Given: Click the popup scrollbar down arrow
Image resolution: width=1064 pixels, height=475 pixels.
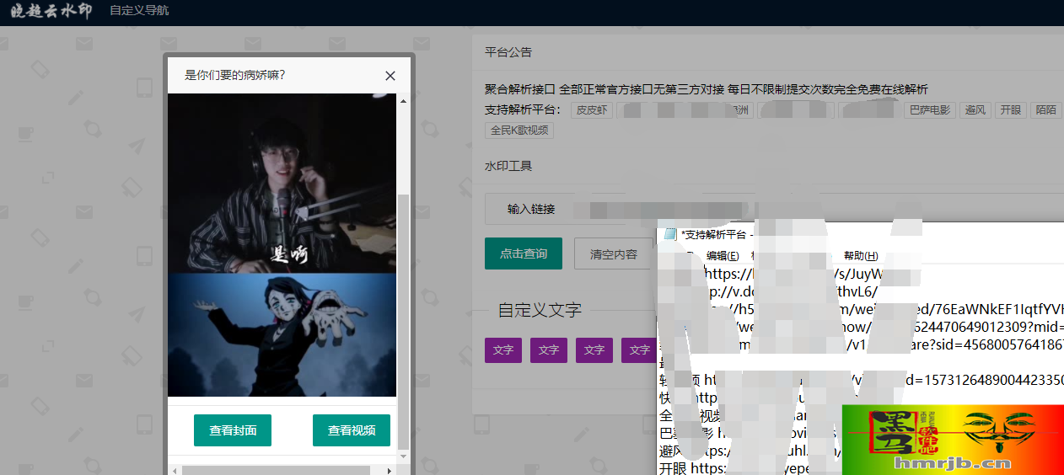Looking at the screenshot, I should coord(403,456).
